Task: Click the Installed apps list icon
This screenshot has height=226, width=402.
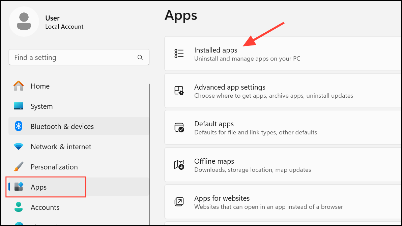Action: [x=179, y=54]
